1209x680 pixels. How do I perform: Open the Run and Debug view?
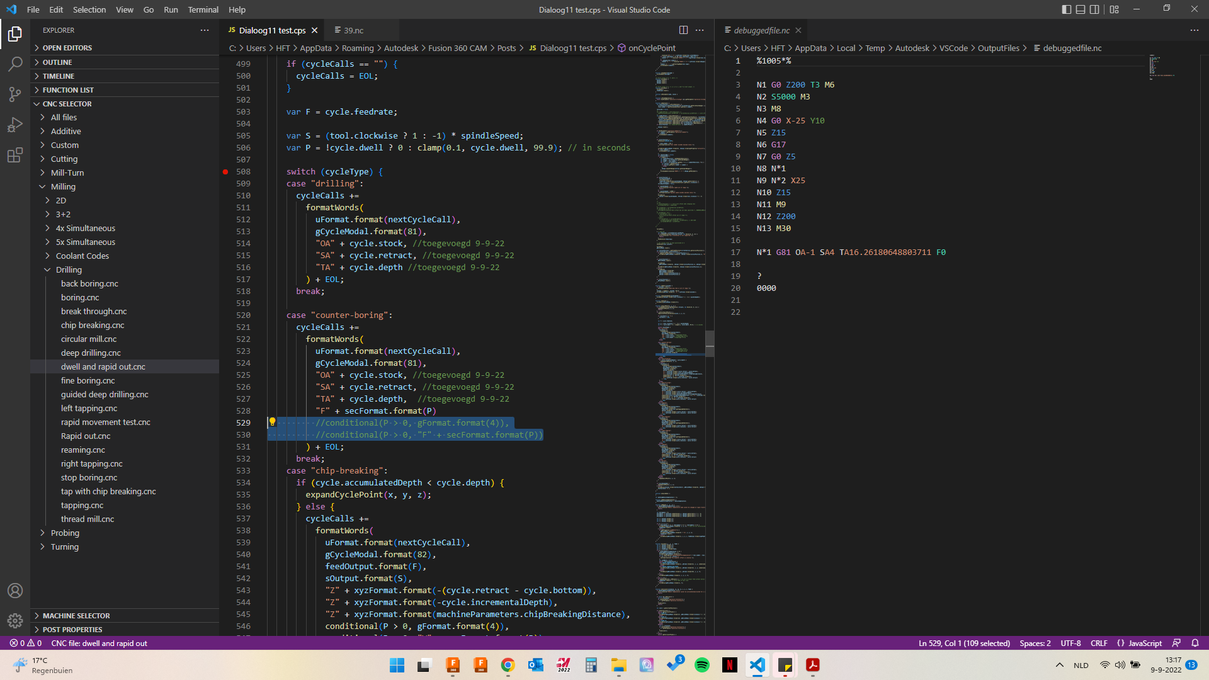tap(15, 125)
